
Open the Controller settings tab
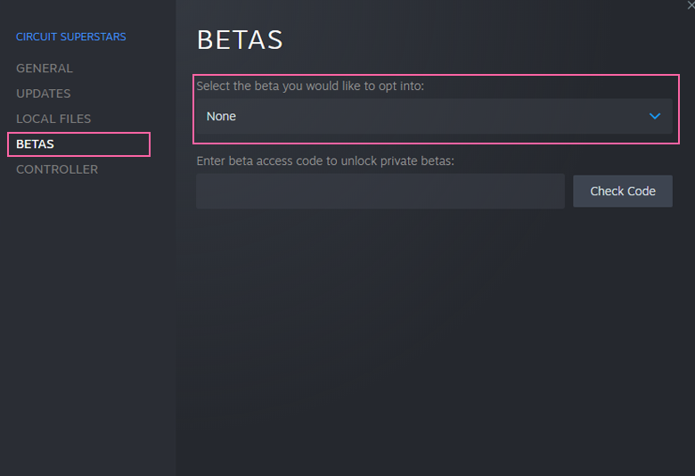[57, 169]
